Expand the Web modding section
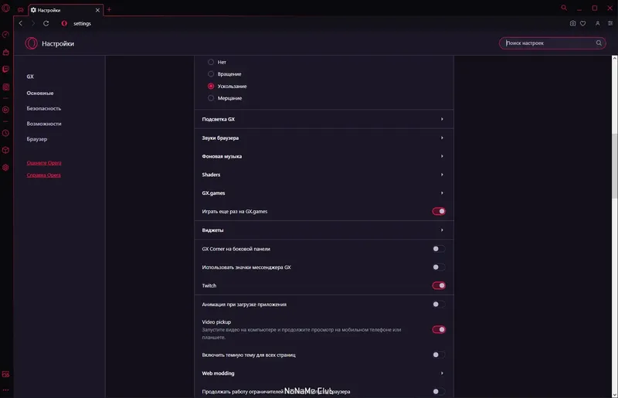Screen dimensions: 618x398 click(324, 373)
